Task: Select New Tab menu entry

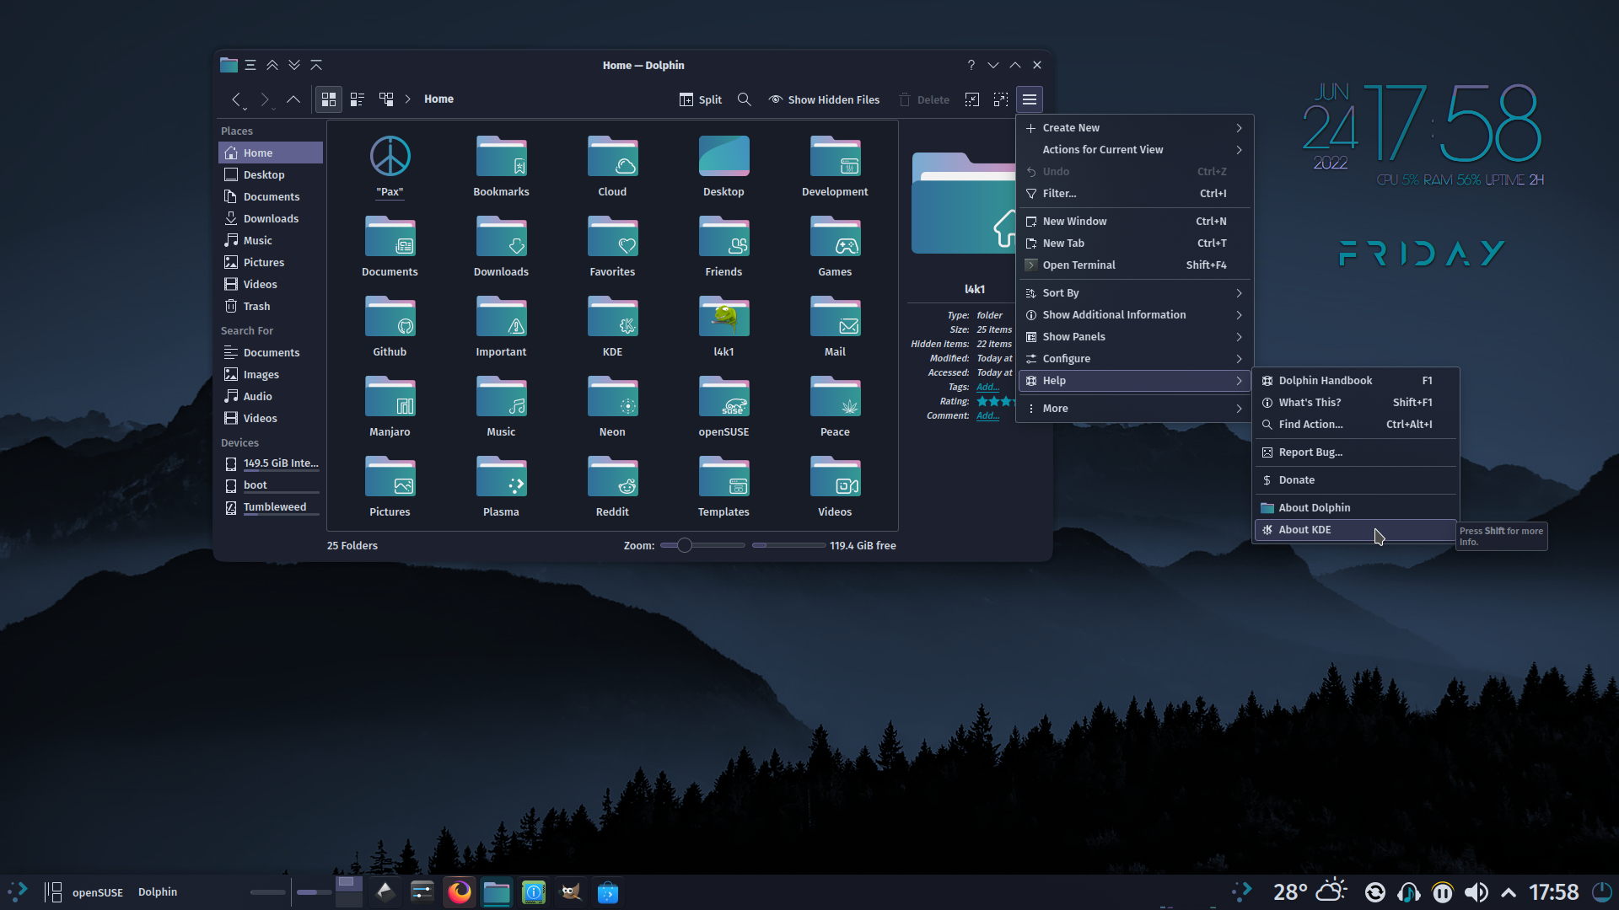Action: pos(1134,244)
